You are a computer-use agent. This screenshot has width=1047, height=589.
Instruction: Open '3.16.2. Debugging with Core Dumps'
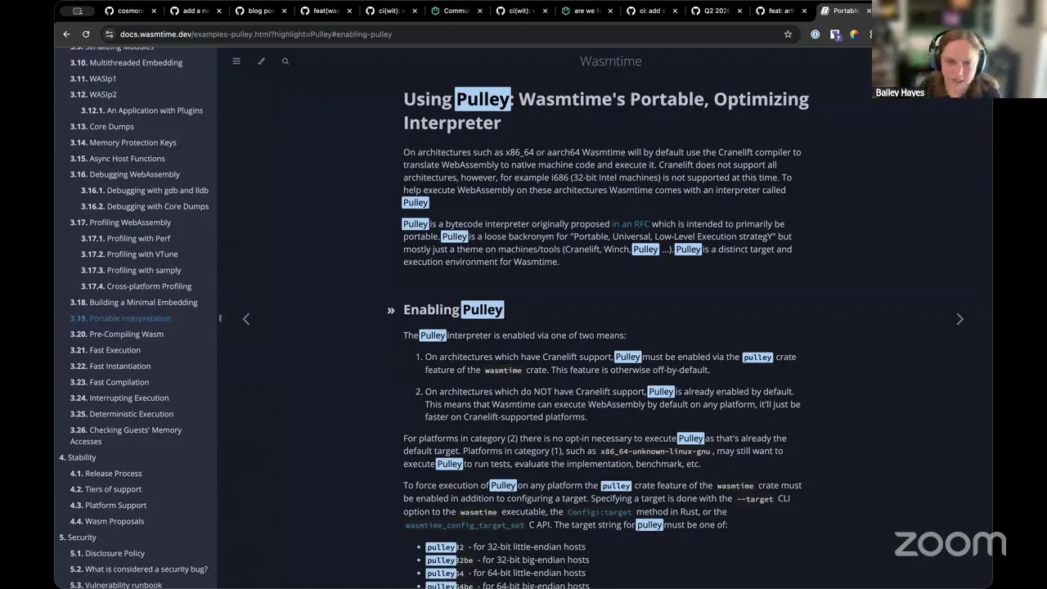(x=144, y=206)
